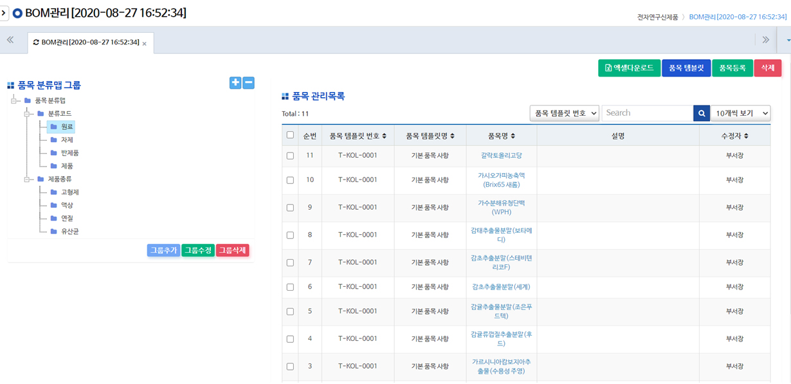Collapse the 제품종류 tree node
The width and height of the screenshot is (791, 384).
coord(28,179)
